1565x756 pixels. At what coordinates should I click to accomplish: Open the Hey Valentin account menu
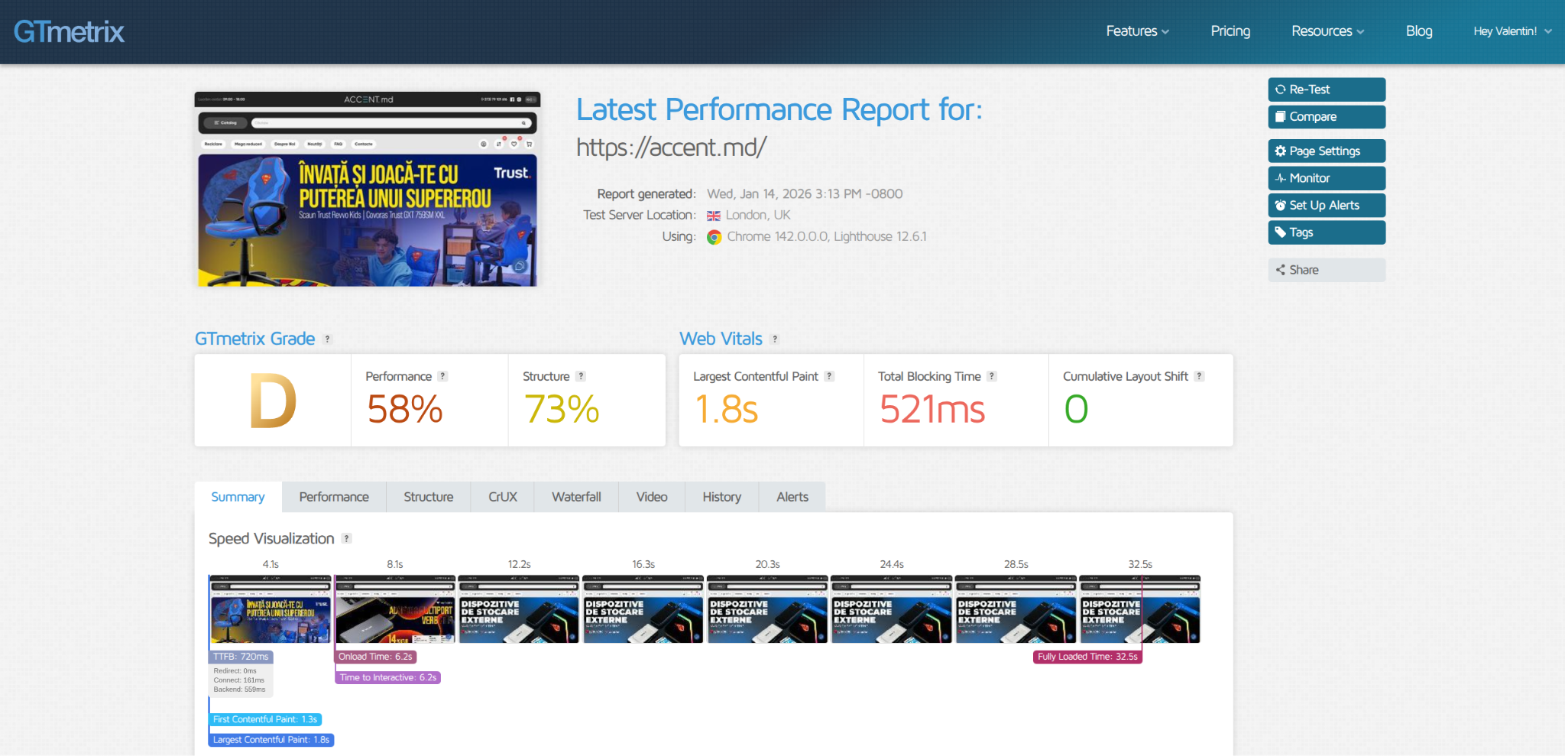[1512, 31]
